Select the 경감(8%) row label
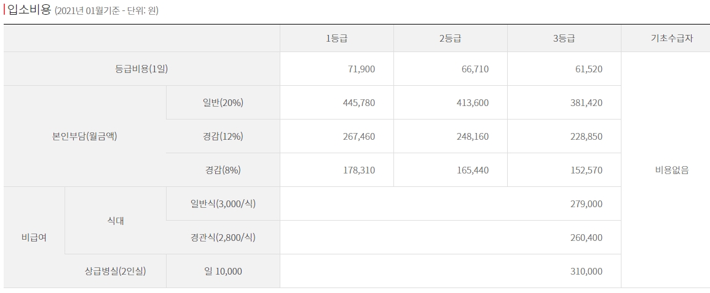The height and width of the screenshot is (293, 710). [x=223, y=170]
